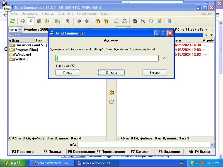Image resolution: width=223 pixels, height=167 pixels.
Task: Send deletion to background with В фоне
Action: tap(154, 73)
